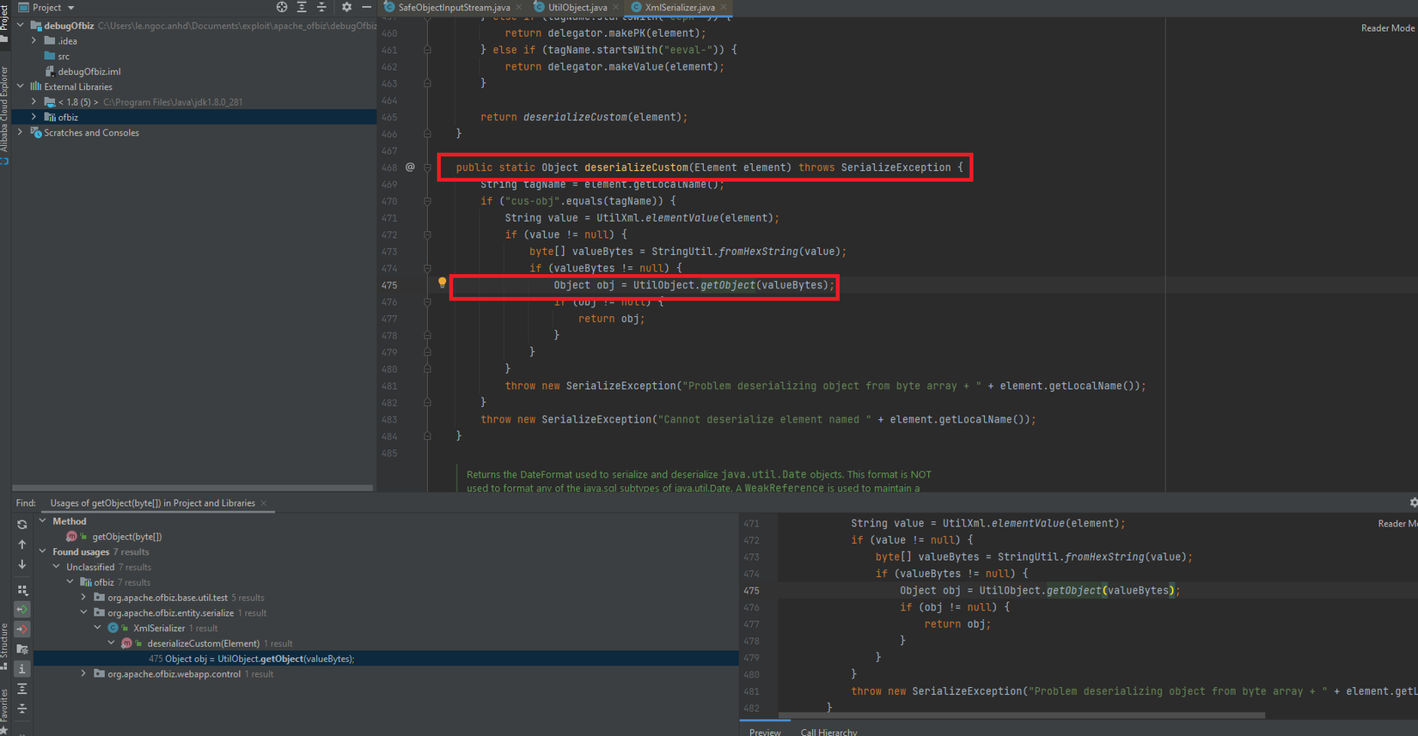The height and width of the screenshot is (736, 1418).
Task: Click the Rerun refresh icon in Find panel
Action: (22, 524)
